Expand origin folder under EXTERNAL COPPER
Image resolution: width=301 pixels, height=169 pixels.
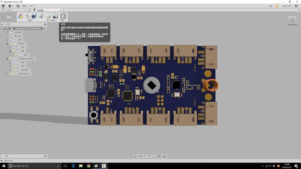coord(10,62)
